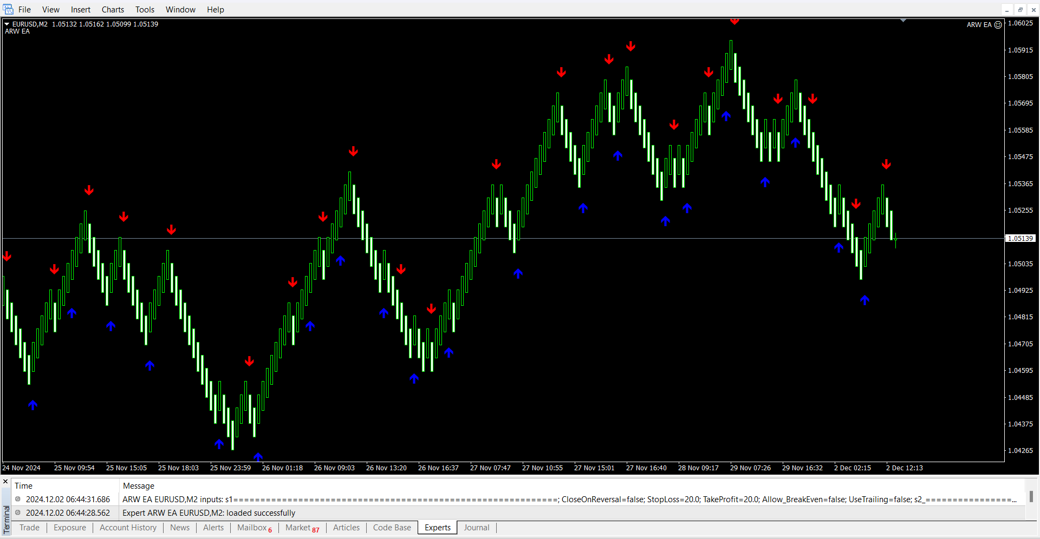1040x539 pixels.
Task: Open the Mailbox tab with 6 unread
Action: point(254,528)
